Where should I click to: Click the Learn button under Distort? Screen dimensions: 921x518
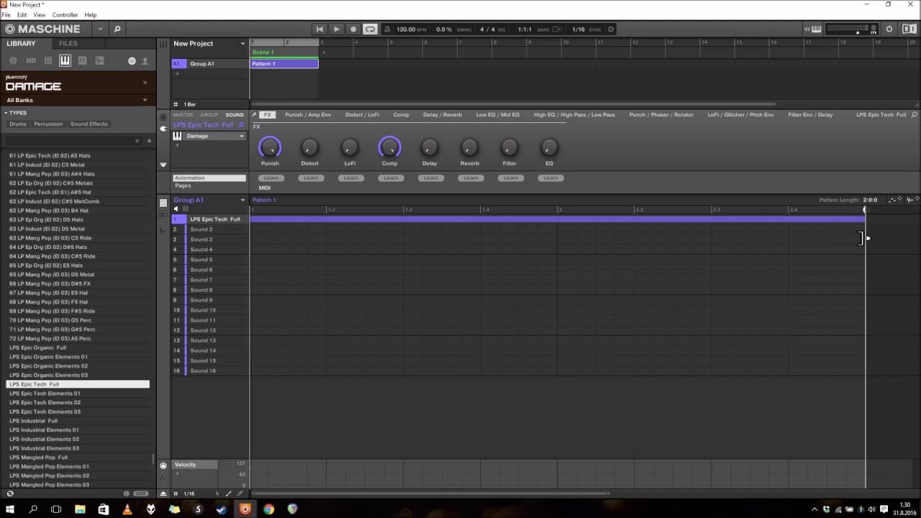[x=311, y=178]
